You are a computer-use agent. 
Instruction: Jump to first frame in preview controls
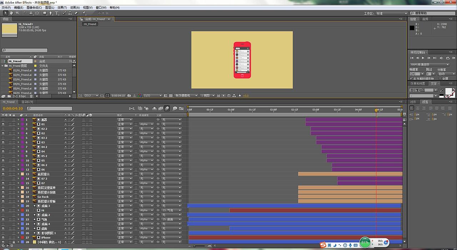412,58
